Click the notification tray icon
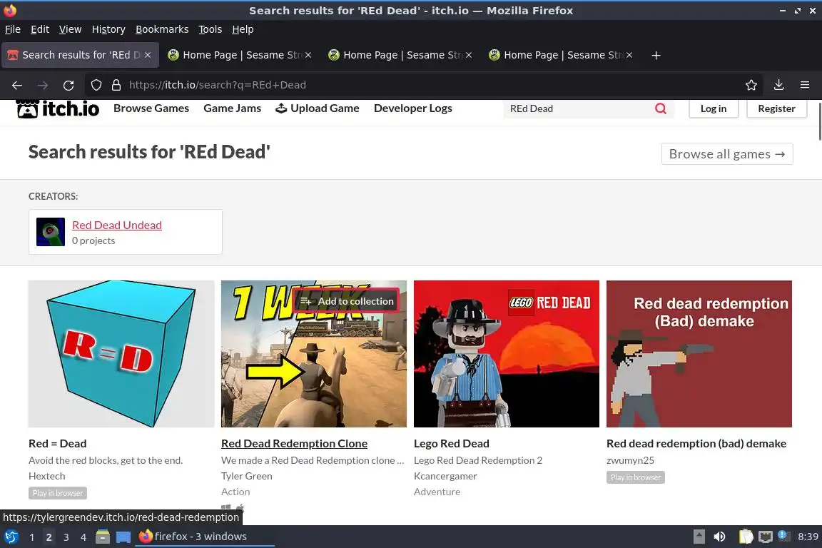The width and height of the screenshot is (822, 548). click(783, 535)
